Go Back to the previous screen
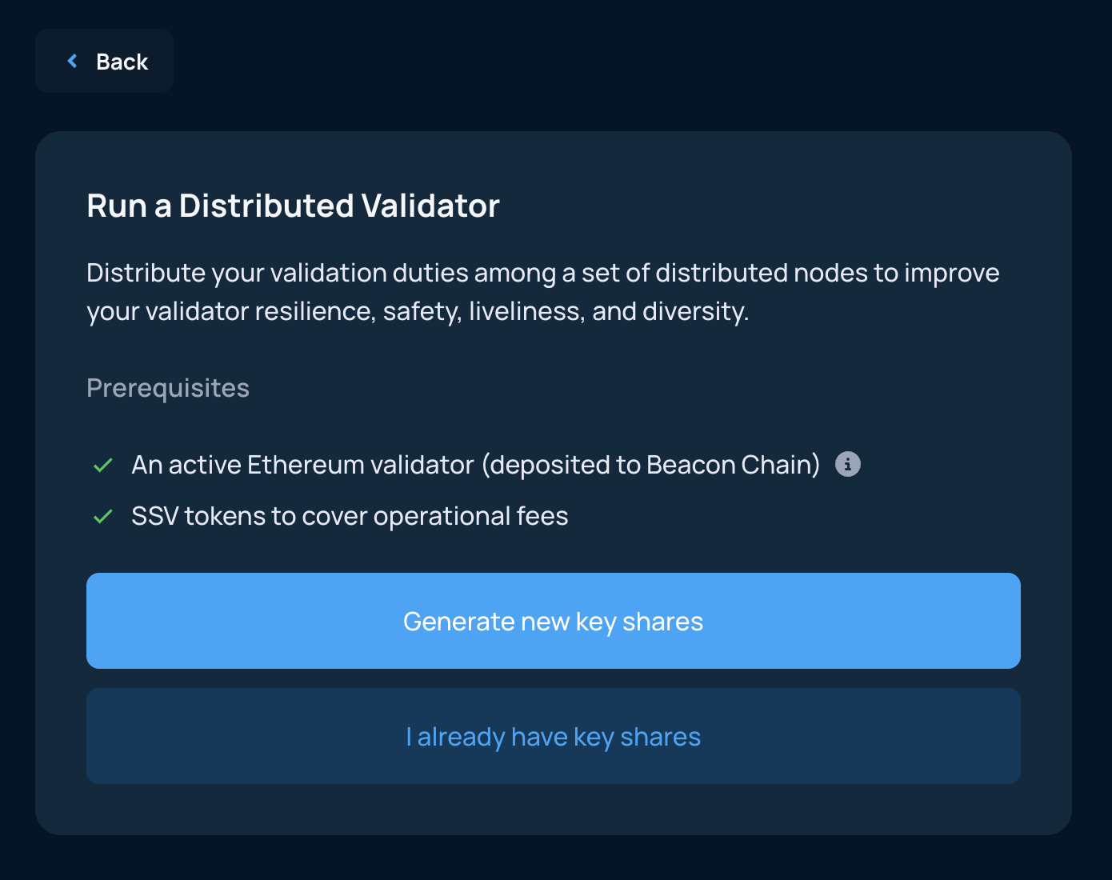This screenshot has width=1112, height=880. (104, 61)
